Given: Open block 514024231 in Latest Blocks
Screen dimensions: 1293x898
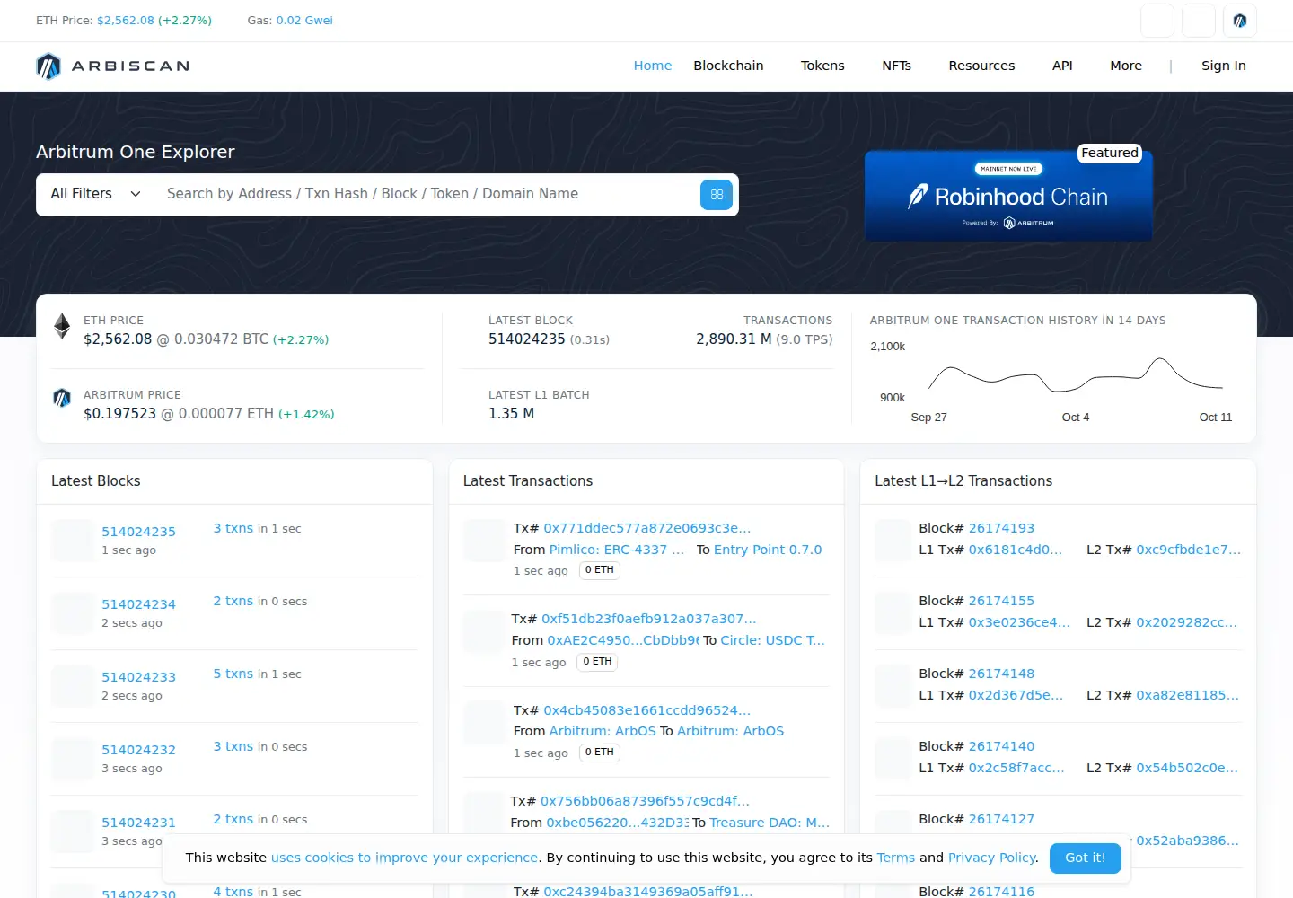Looking at the screenshot, I should pyautogui.click(x=138, y=823).
